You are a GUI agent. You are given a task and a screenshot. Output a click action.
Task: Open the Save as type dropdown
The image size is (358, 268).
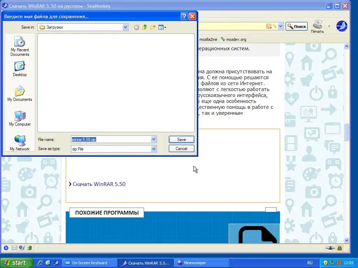point(154,149)
